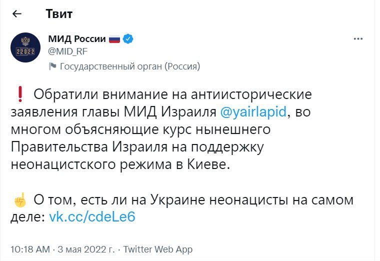Click the 10:18 AM time stamp
This screenshot has width=380, height=261.
(30, 249)
